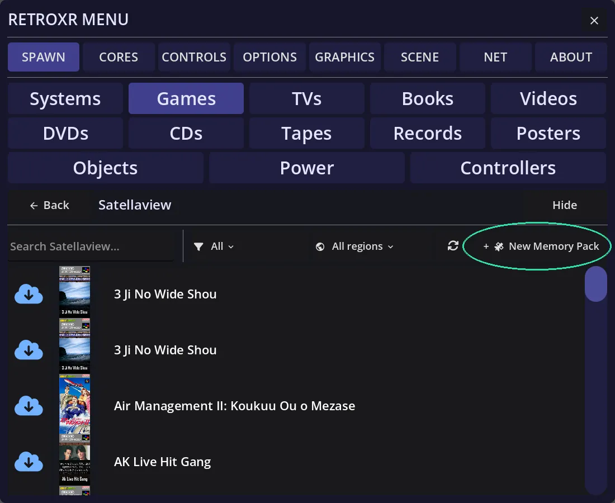Click first 3 Ji No Wide Shou thumbnail

[74, 292]
